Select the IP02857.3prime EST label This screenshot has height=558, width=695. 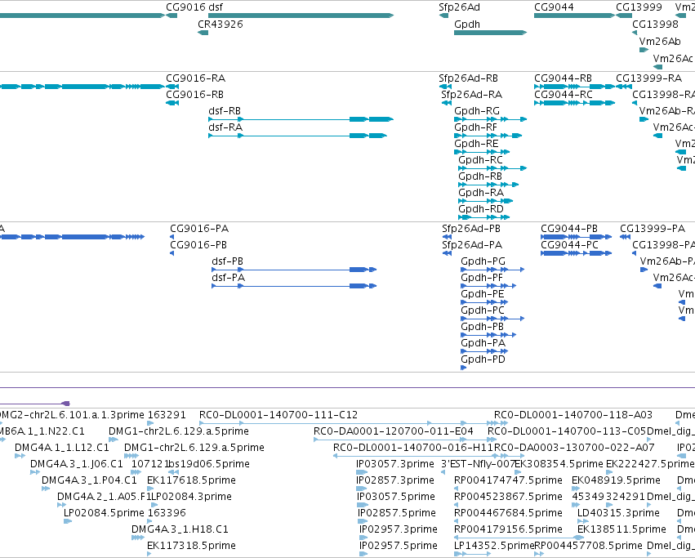[x=395, y=480]
